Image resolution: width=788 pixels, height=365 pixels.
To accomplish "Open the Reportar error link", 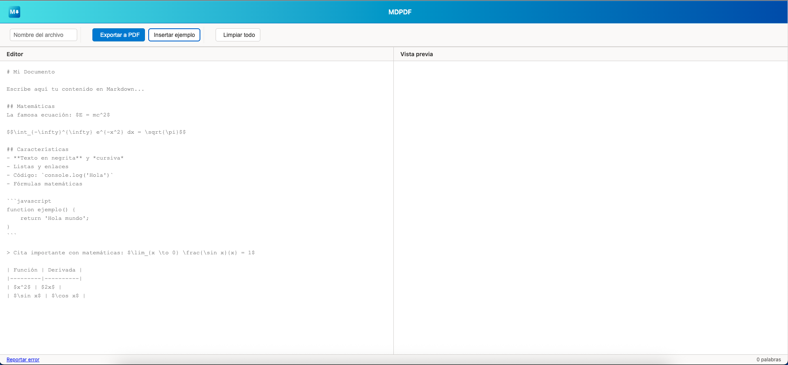I will (x=23, y=360).
